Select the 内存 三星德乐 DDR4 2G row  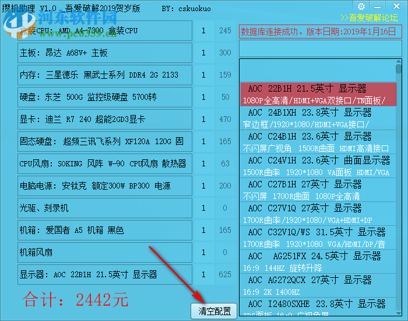(105, 75)
